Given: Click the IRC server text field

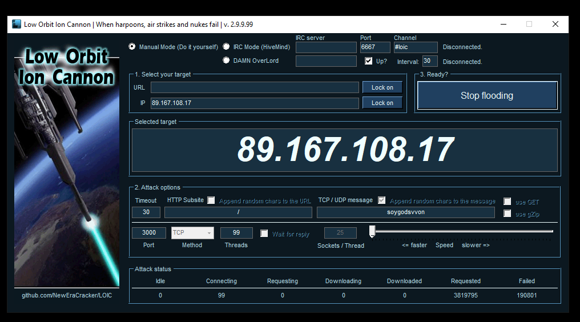Looking at the screenshot, I should (326, 47).
